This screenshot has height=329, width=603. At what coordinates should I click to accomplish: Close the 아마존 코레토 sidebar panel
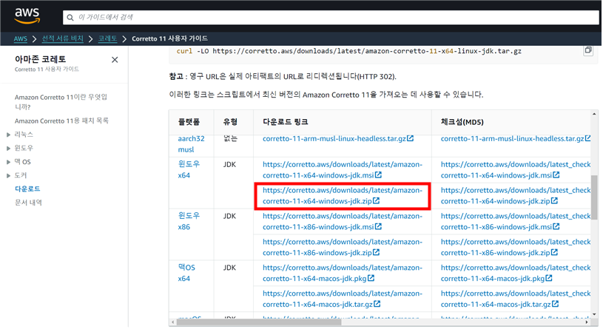tap(115, 60)
